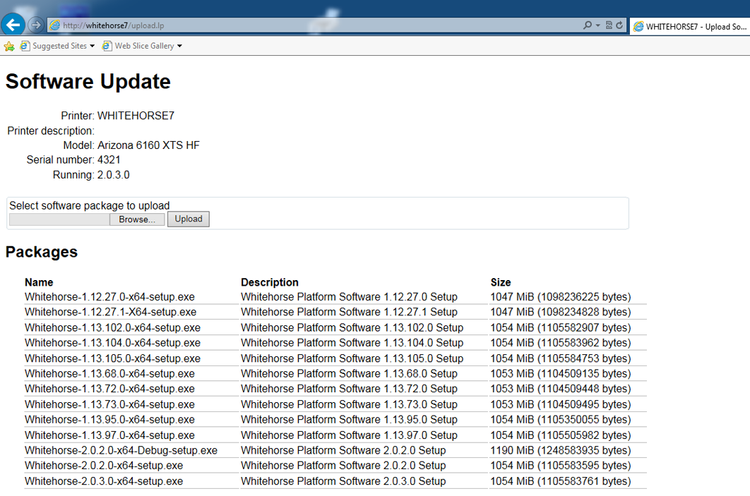Click size 1054 MiB (1105584753 bytes)

pos(561,358)
